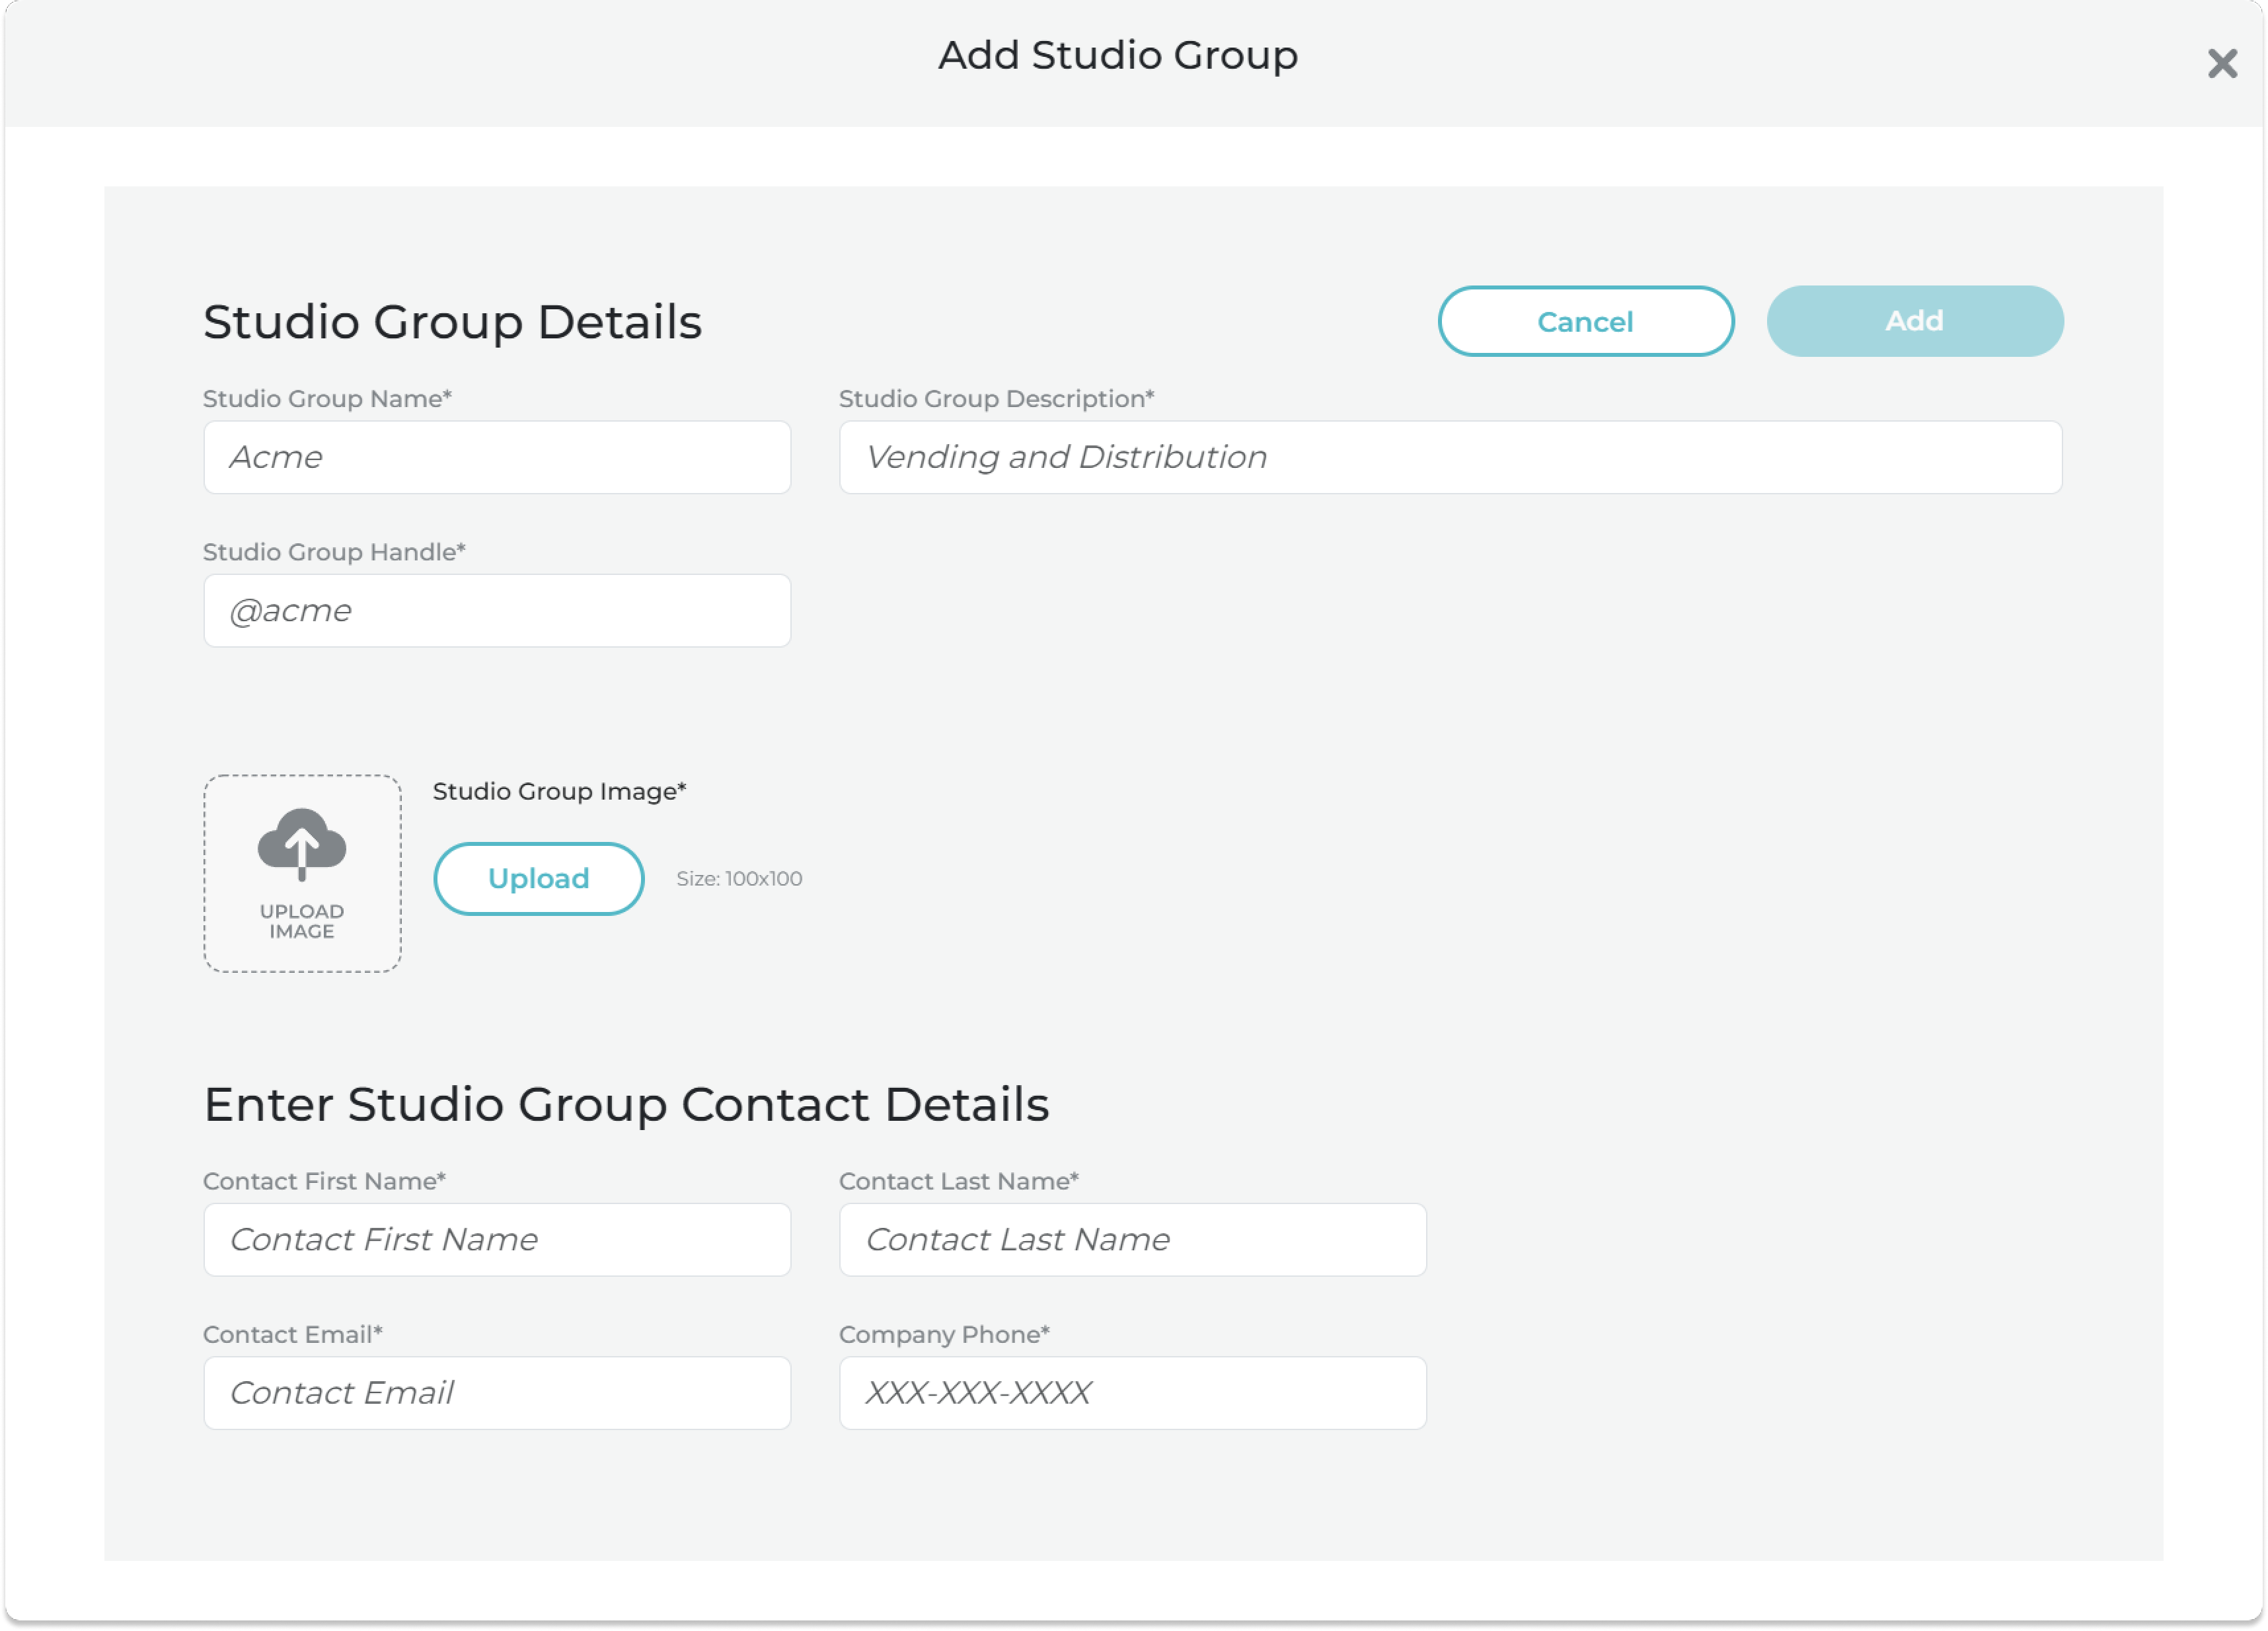Click into Studio Group Description field

tap(1450, 457)
